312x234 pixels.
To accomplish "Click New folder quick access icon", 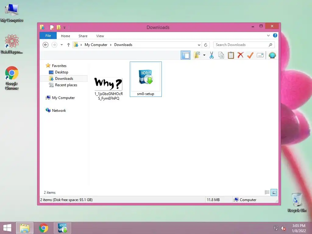I will coord(58,27).
